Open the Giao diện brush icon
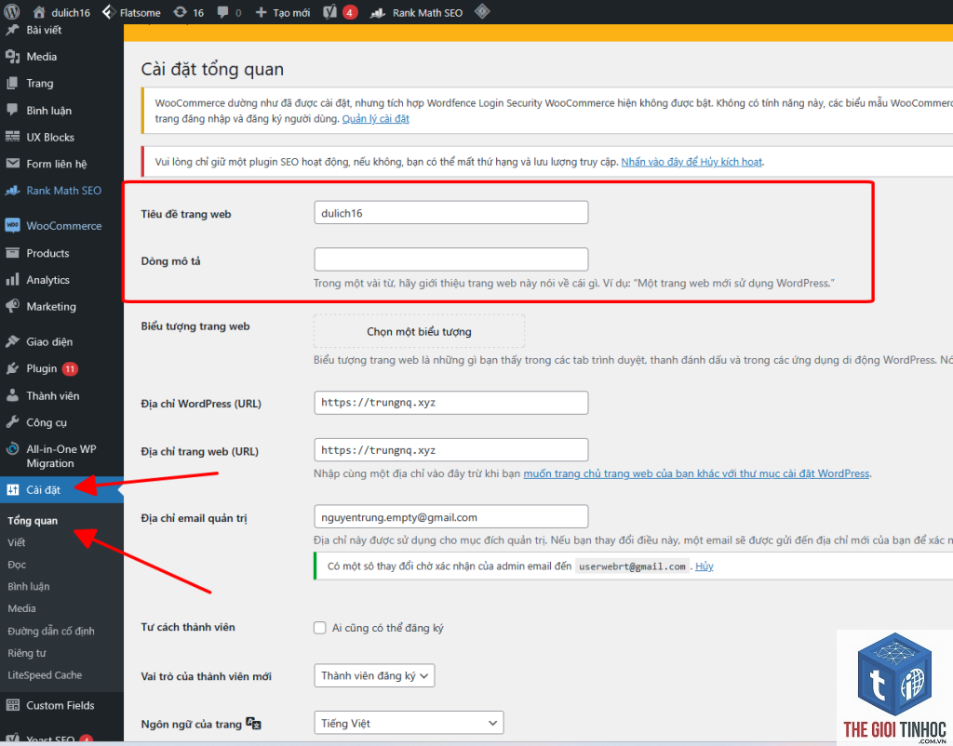This screenshot has width=953, height=746. point(12,341)
